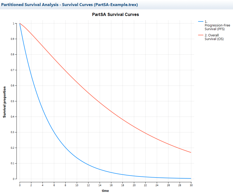Click the x-axis tick label 30
Screen dimensions: 233x194
pyautogui.click(x=191, y=185)
